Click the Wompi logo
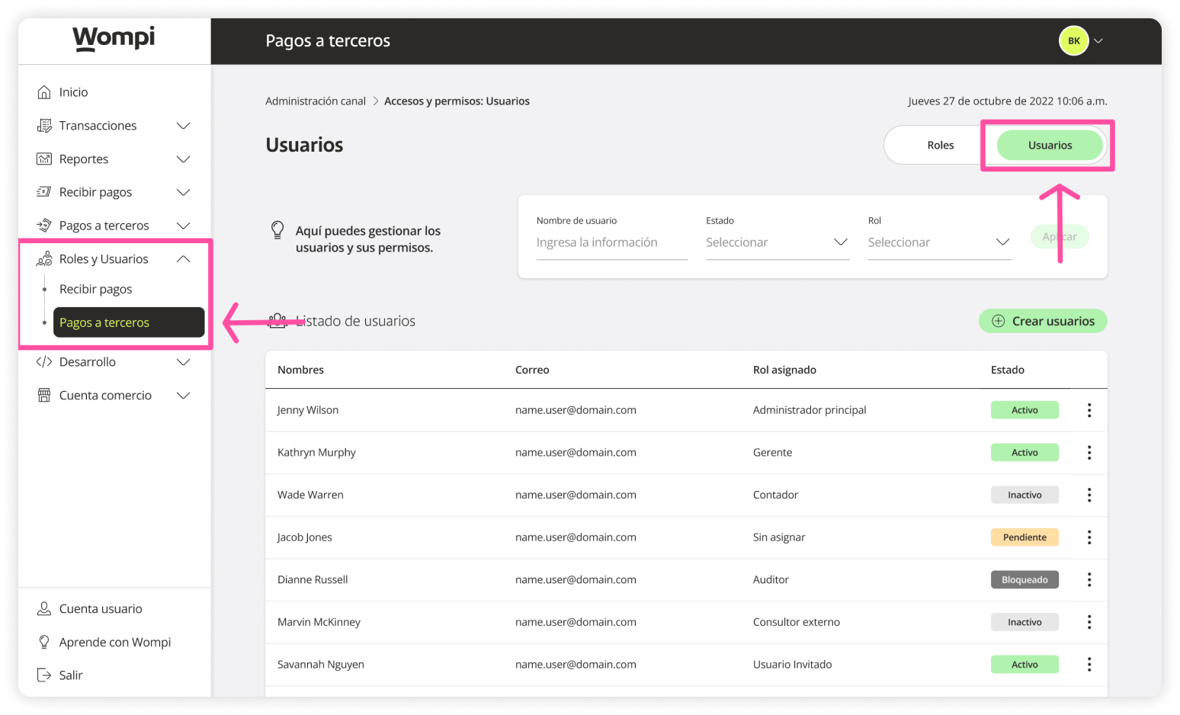 (x=113, y=37)
